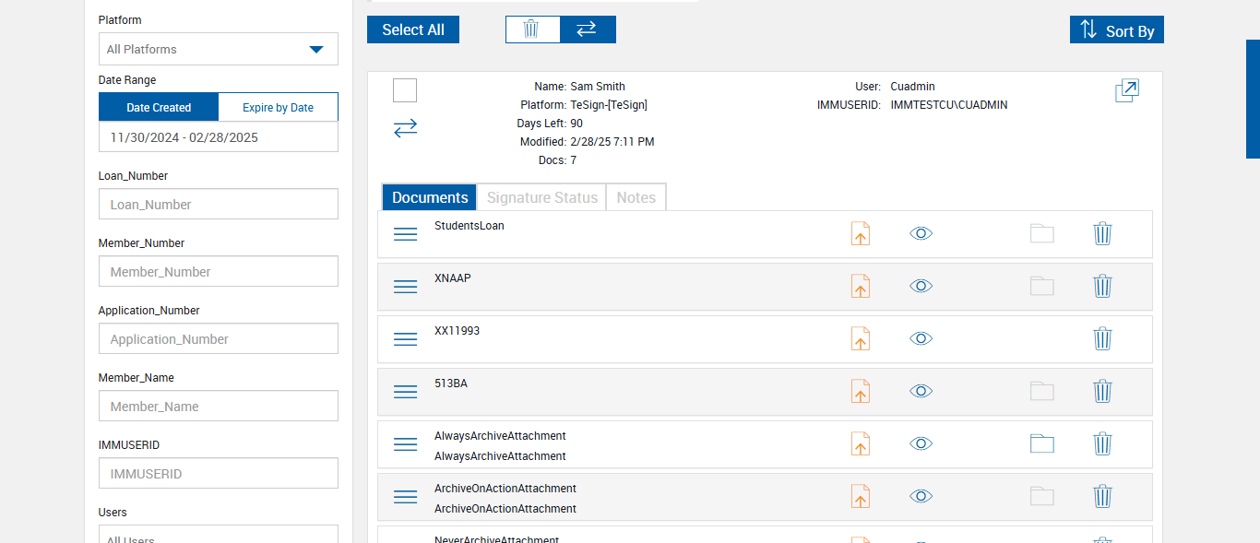Click the reorder handle for 513BA
The image size is (1260, 543).
click(406, 392)
